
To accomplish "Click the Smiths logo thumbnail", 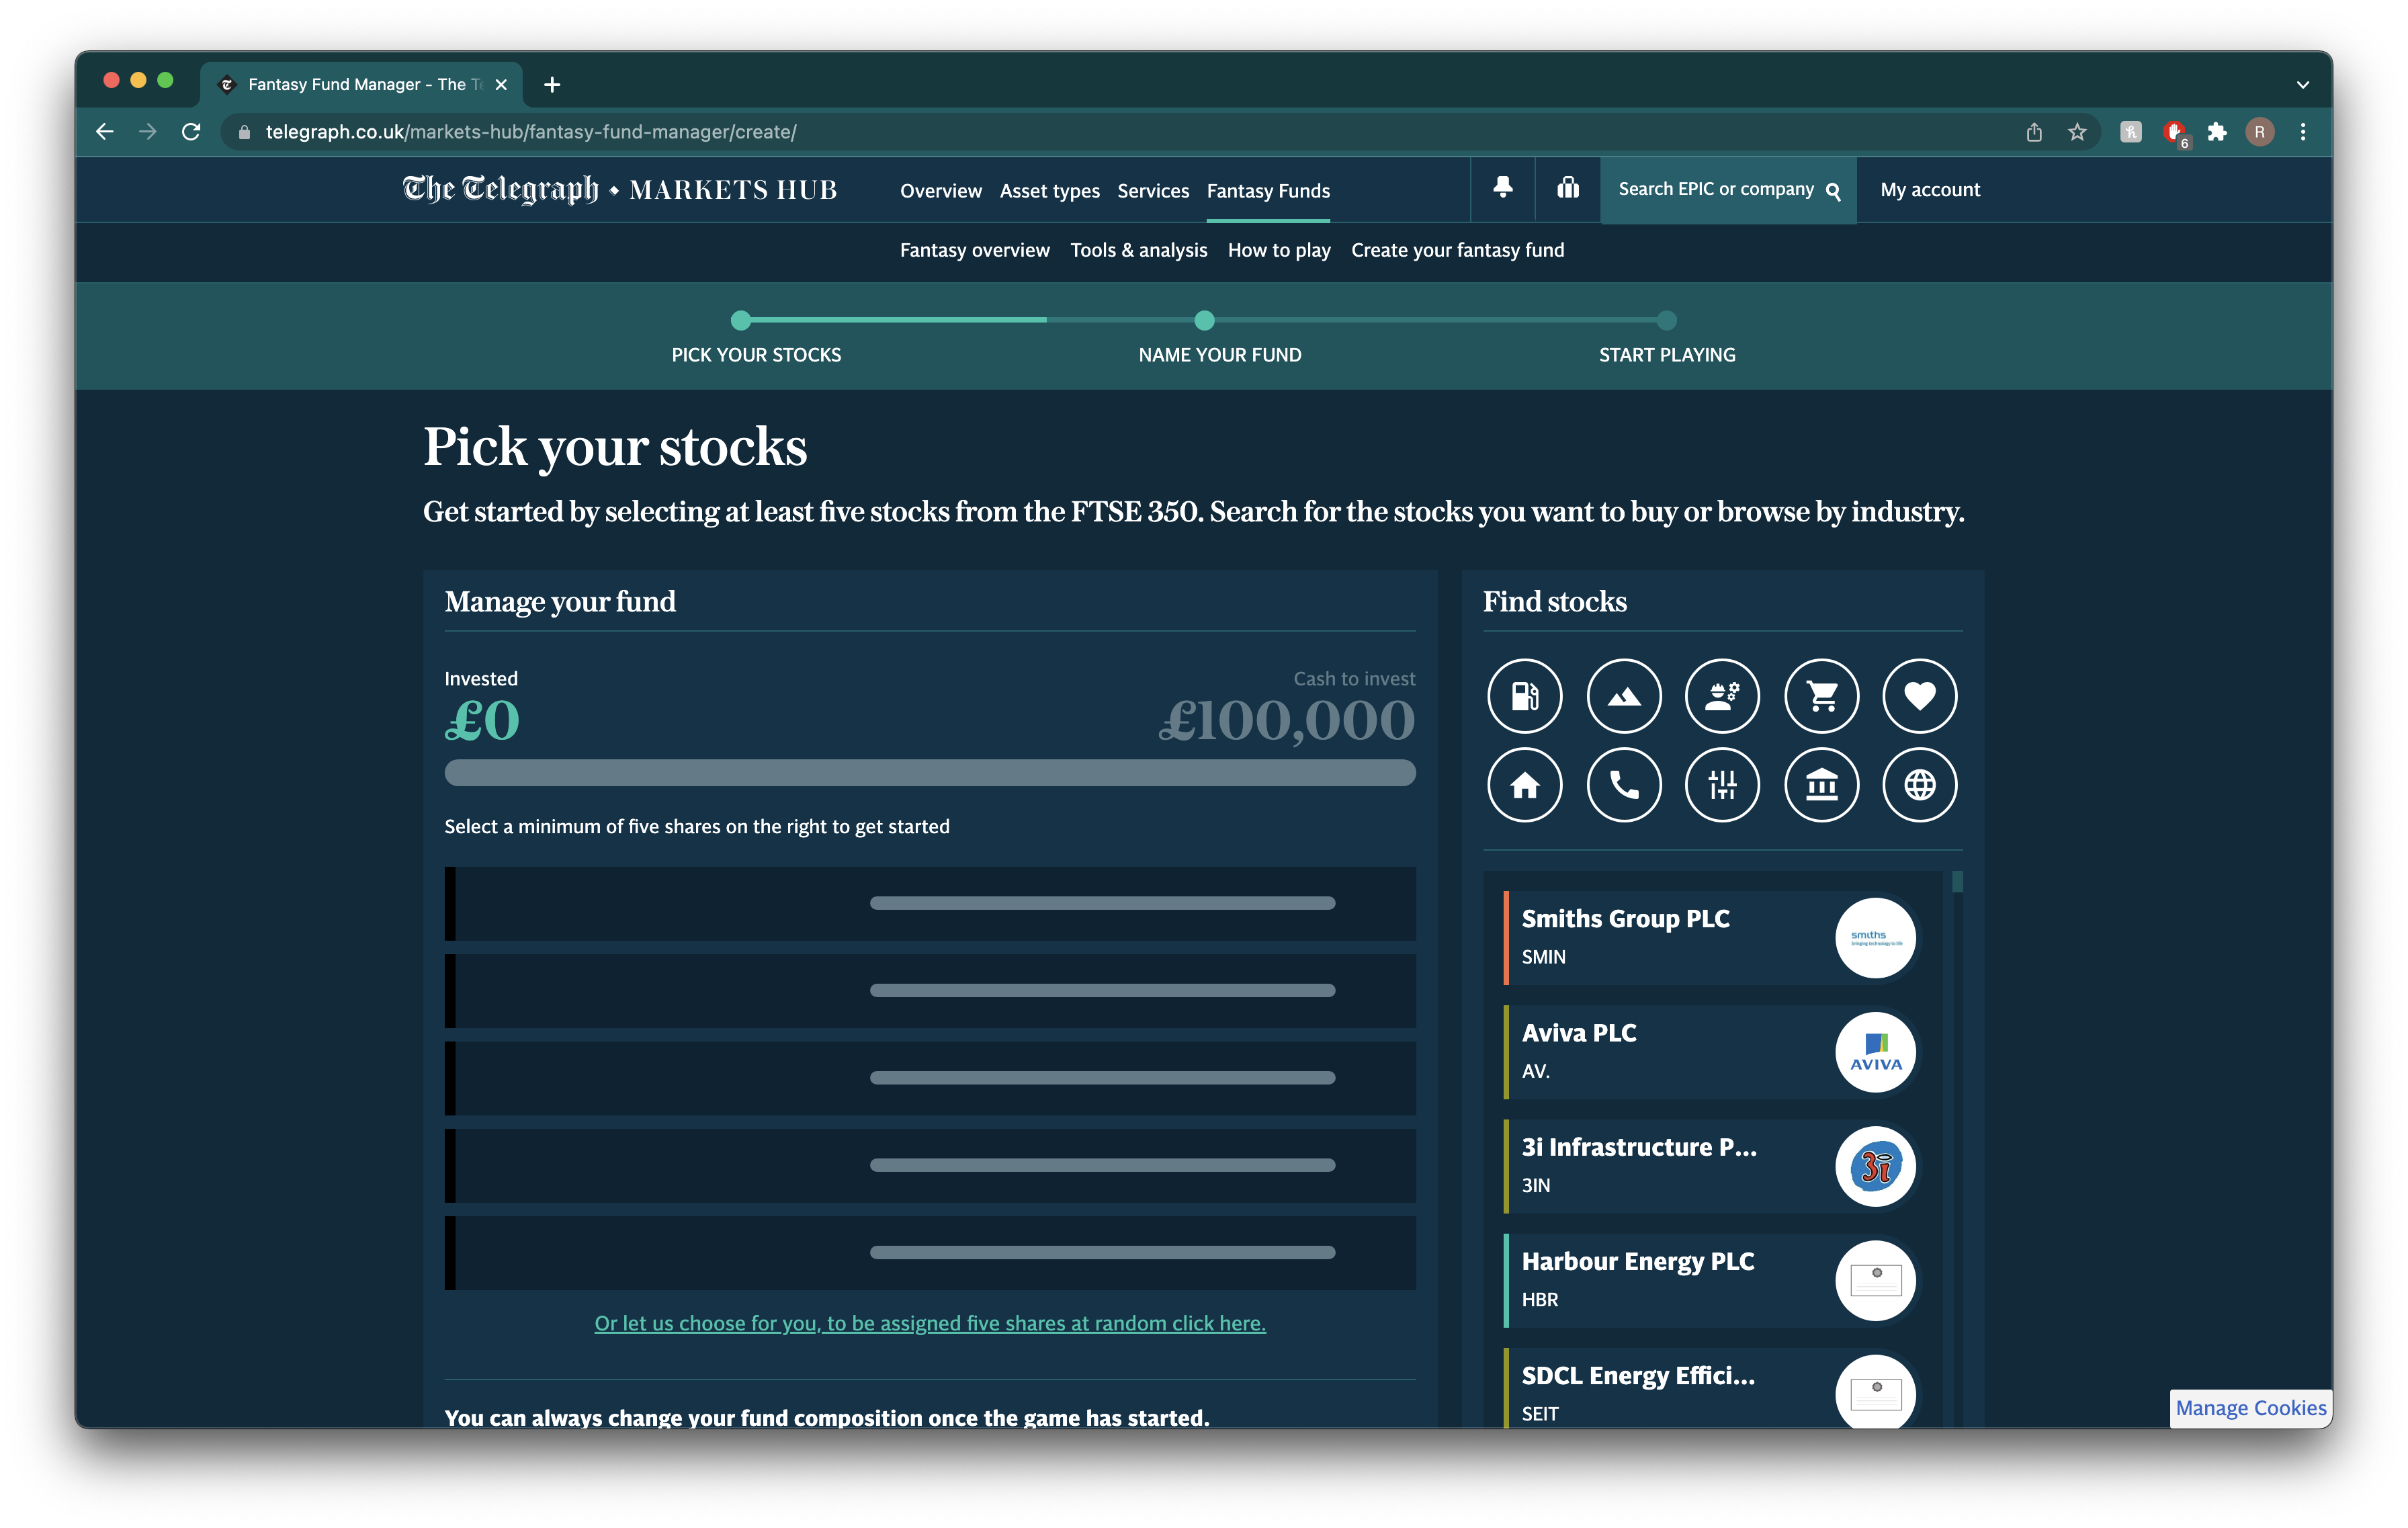I will 1875,938.
